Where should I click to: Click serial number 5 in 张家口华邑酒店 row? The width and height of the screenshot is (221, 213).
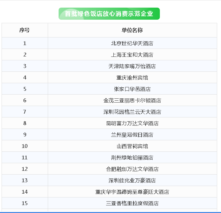(x=25, y=89)
